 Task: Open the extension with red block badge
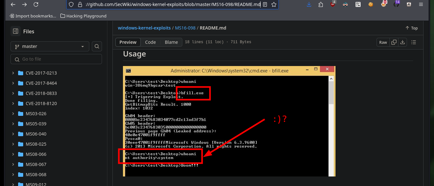click(x=384, y=4)
